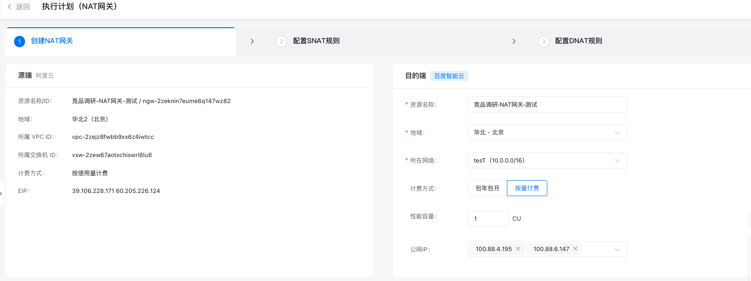Image resolution: width=751 pixels, height=281 pixels.
Task: Click the 返回 link text
Action: coord(23,7)
